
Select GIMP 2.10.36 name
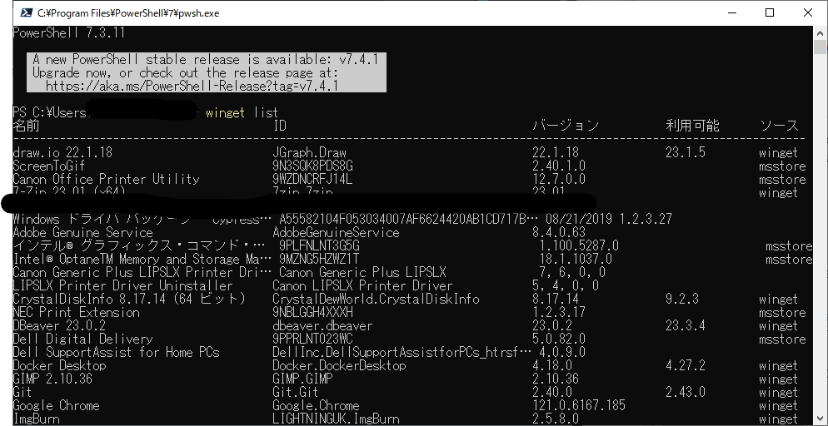(x=52, y=379)
